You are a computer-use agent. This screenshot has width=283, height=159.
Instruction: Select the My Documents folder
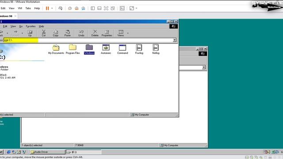(x=56, y=49)
